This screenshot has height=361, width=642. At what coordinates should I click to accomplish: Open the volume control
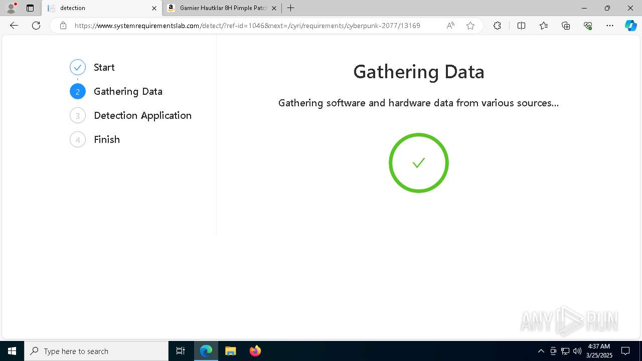click(x=577, y=351)
